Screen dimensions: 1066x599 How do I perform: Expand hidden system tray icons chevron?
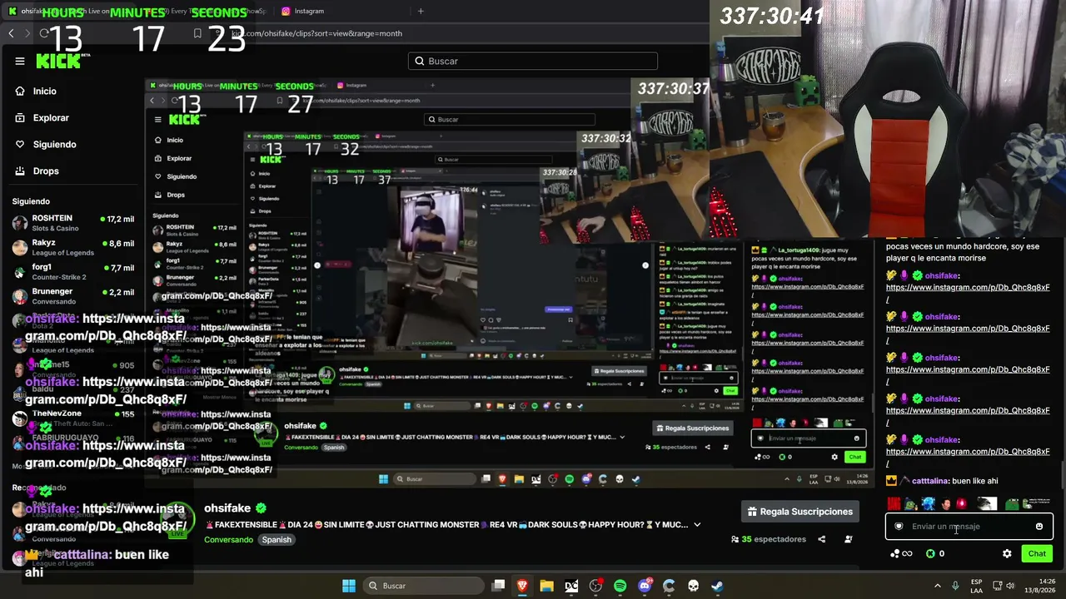pyautogui.click(x=938, y=586)
